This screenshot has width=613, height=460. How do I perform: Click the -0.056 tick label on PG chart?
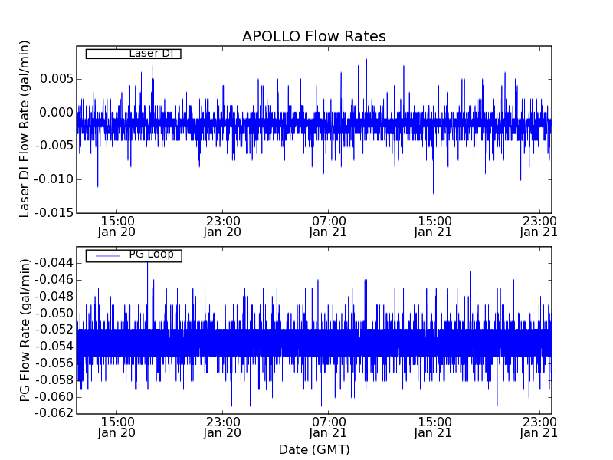54,363
